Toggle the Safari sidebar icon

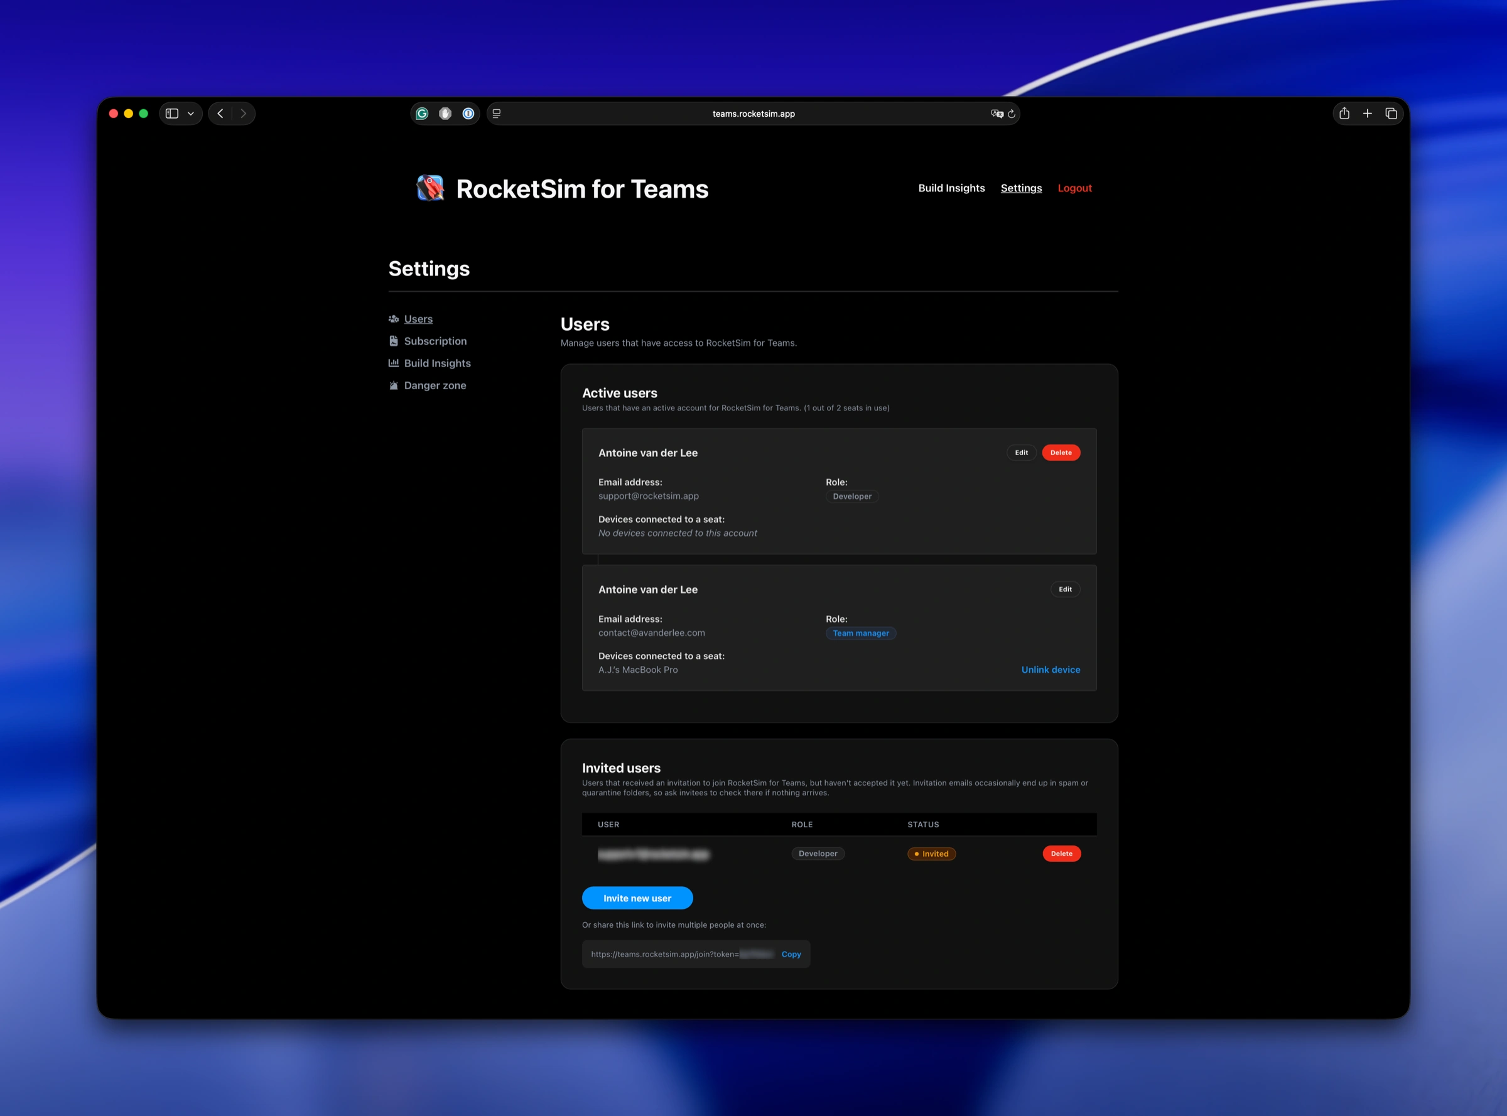[172, 114]
